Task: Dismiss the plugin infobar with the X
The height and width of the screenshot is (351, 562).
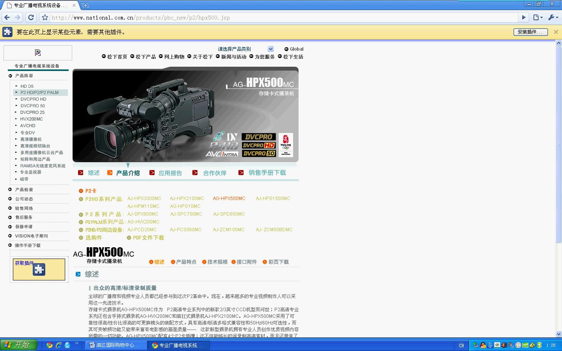Action: tap(556, 32)
